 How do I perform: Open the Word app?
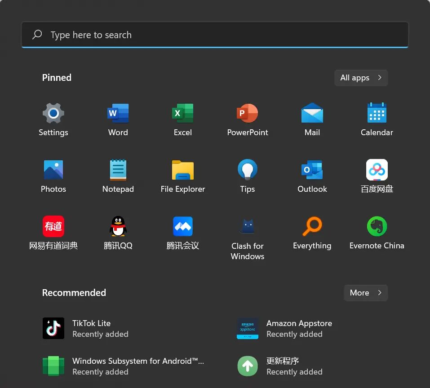118,119
